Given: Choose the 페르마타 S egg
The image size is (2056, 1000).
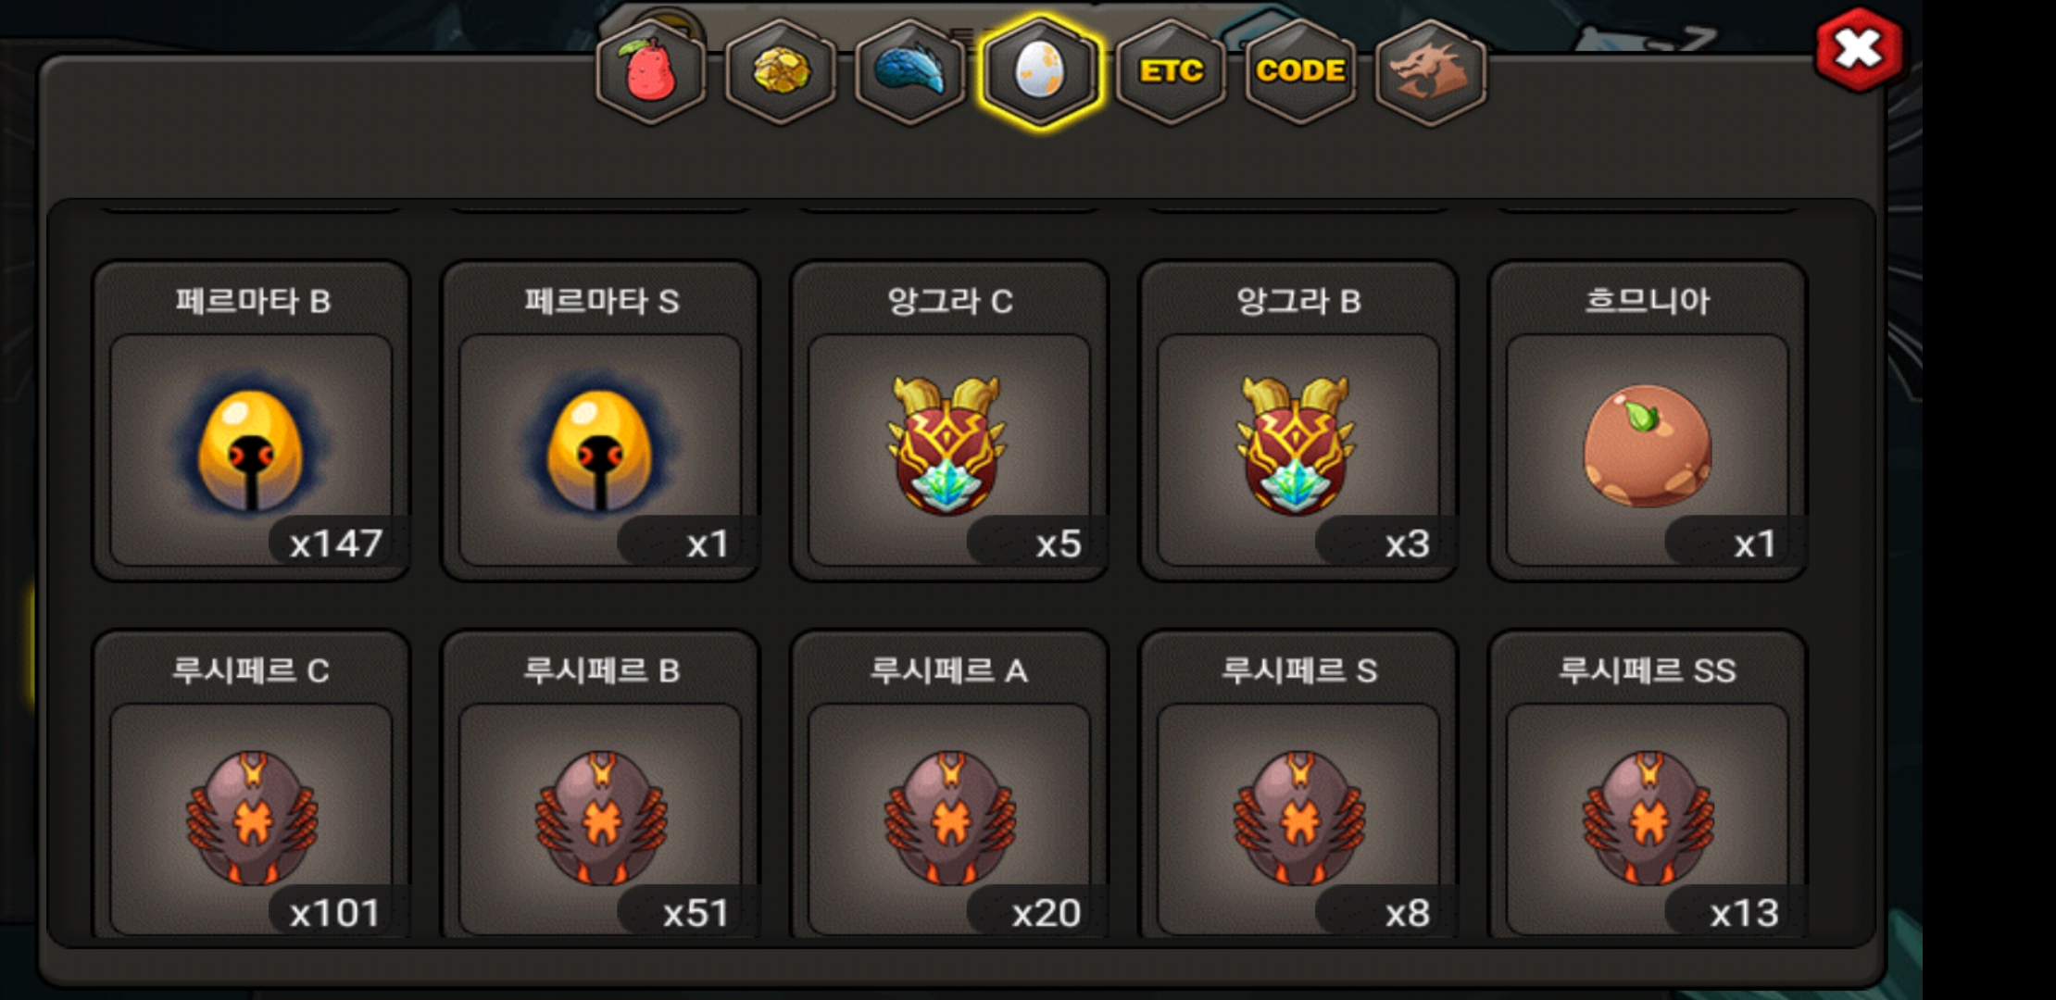Looking at the screenshot, I should (600, 421).
